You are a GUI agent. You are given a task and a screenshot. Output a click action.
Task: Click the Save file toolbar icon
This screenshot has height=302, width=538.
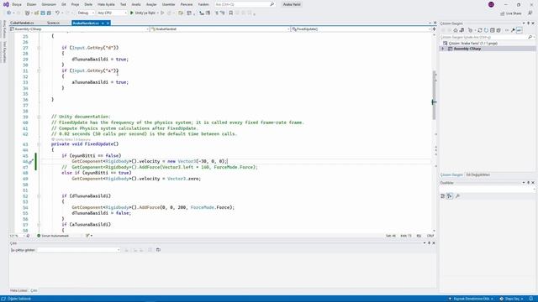pyautogui.click(x=43, y=13)
